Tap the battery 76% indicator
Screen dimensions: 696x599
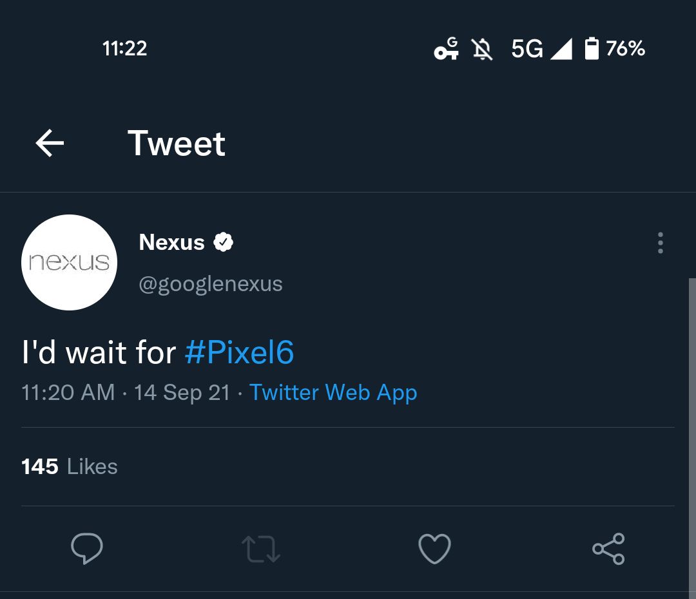click(615, 49)
